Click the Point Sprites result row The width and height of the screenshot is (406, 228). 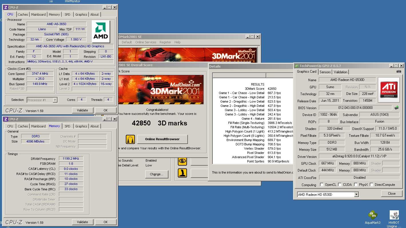[x=253, y=161]
